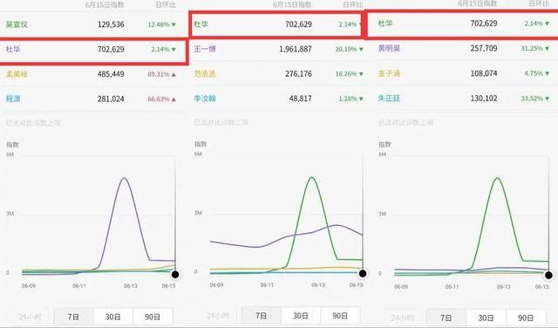
Task: Select 30日 tab under the 吴宣仪 comparison chart
Action: [x=112, y=317]
